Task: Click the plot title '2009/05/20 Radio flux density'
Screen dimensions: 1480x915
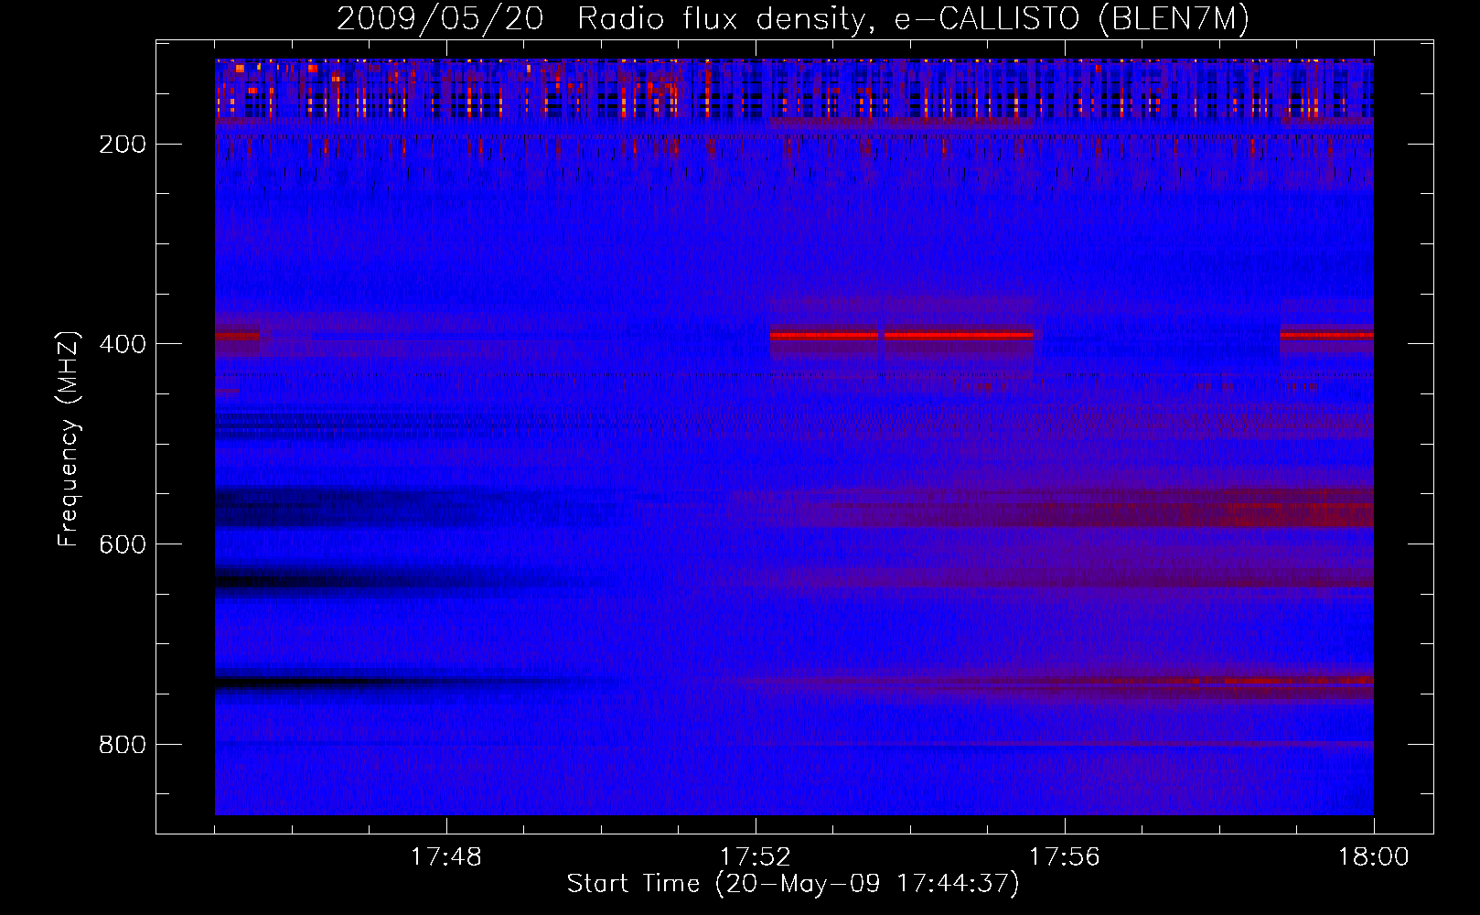Action: (793, 19)
